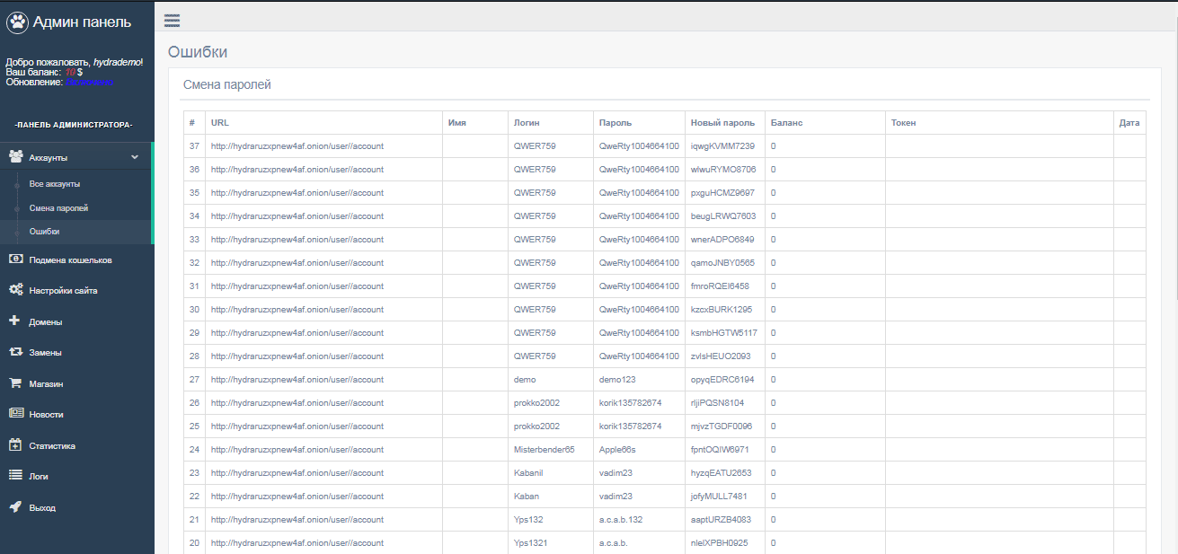Click the list icon next to Логи
The height and width of the screenshot is (554, 1178).
coord(15,476)
